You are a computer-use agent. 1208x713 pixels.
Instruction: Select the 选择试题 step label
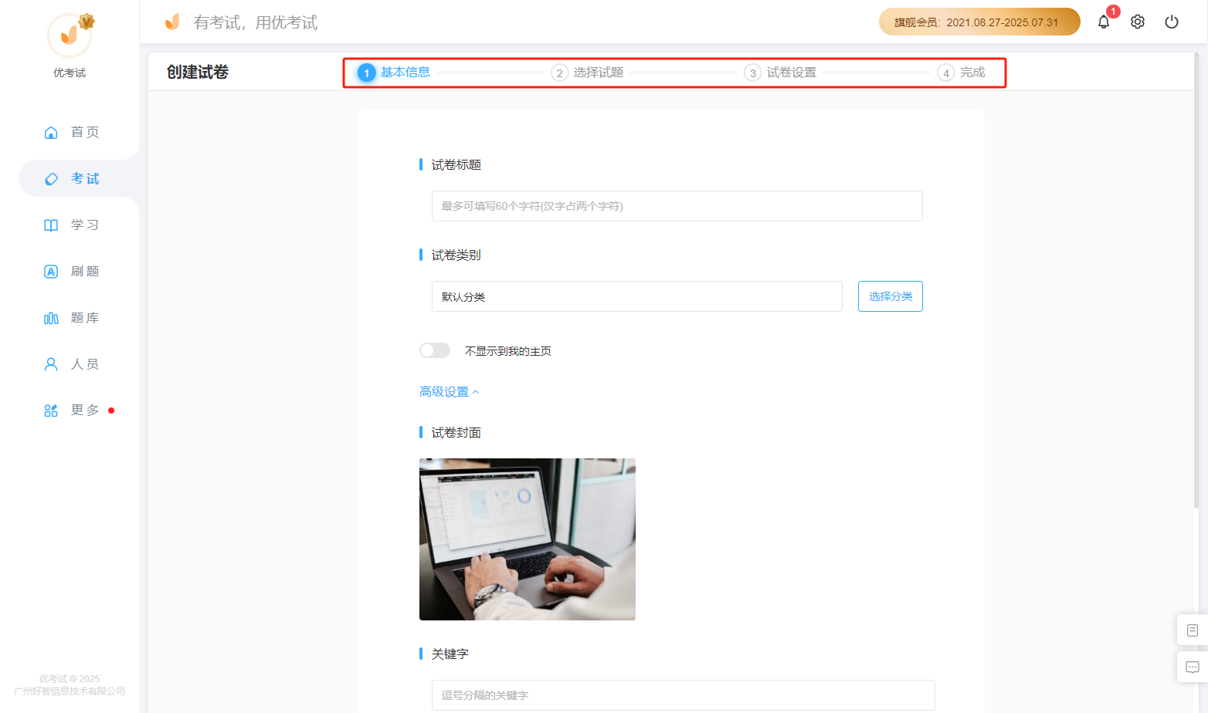tap(599, 73)
